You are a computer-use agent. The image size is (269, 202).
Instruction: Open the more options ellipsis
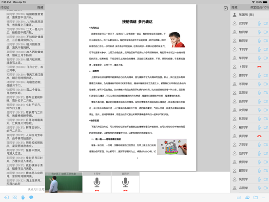pyautogui.click(x=264, y=198)
